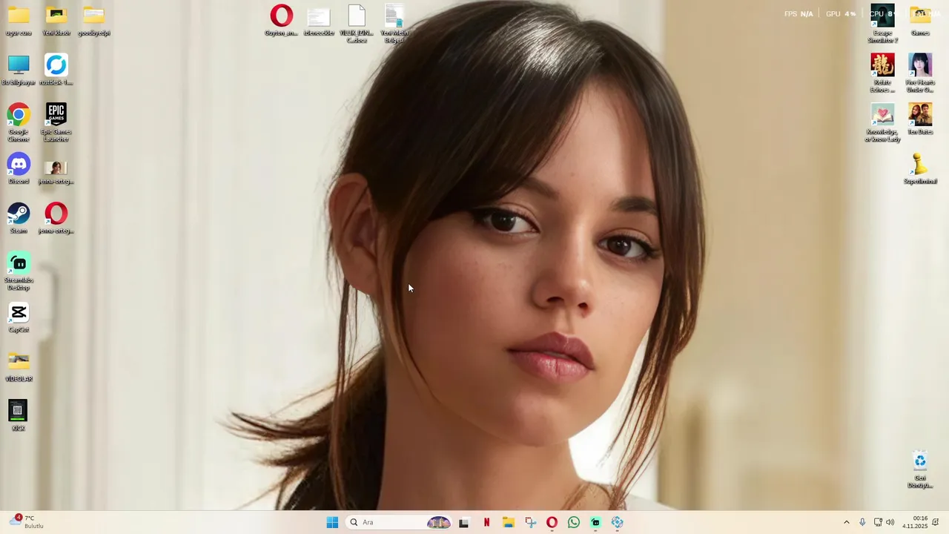Select the Relate Echoes game shortcut
Image resolution: width=949 pixels, height=534 pixels.
point(882,73)
